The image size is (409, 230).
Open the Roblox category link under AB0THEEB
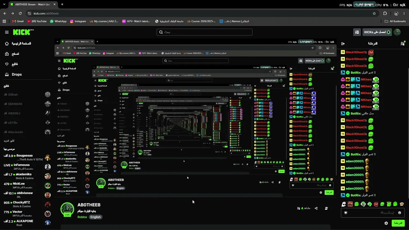click(x=82, y=217)
